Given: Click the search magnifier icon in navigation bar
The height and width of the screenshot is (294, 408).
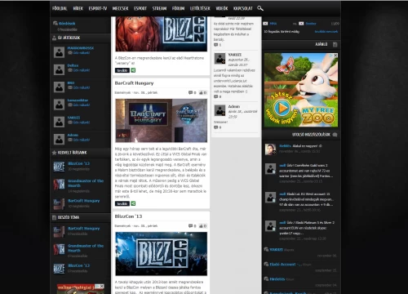Looking at the screenshot, I should tap(260, 8).
